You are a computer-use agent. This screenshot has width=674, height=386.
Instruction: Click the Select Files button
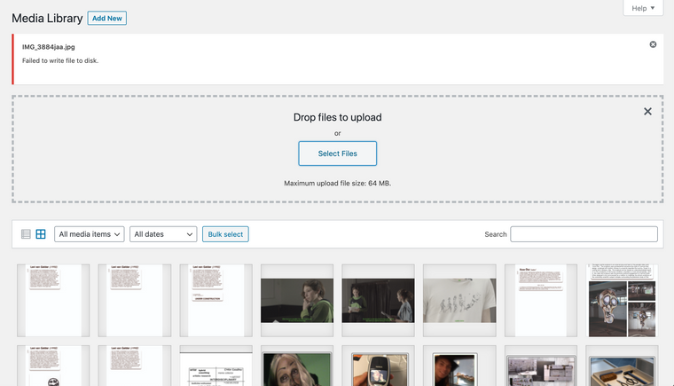pos(337,154)
